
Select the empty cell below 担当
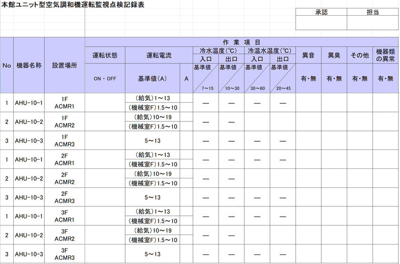[372, 23]
